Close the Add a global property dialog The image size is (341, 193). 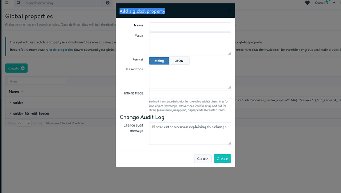[229, 11]
